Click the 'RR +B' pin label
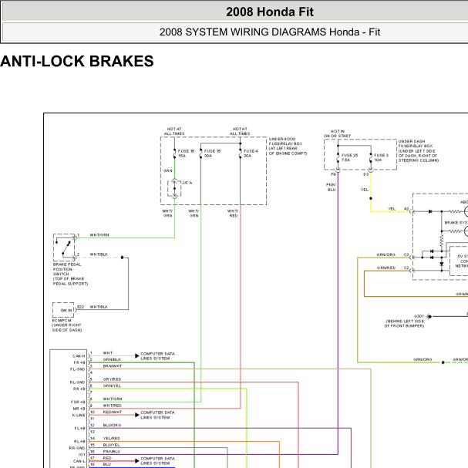This screenshot has width=468, height=468. click(79, 389)
